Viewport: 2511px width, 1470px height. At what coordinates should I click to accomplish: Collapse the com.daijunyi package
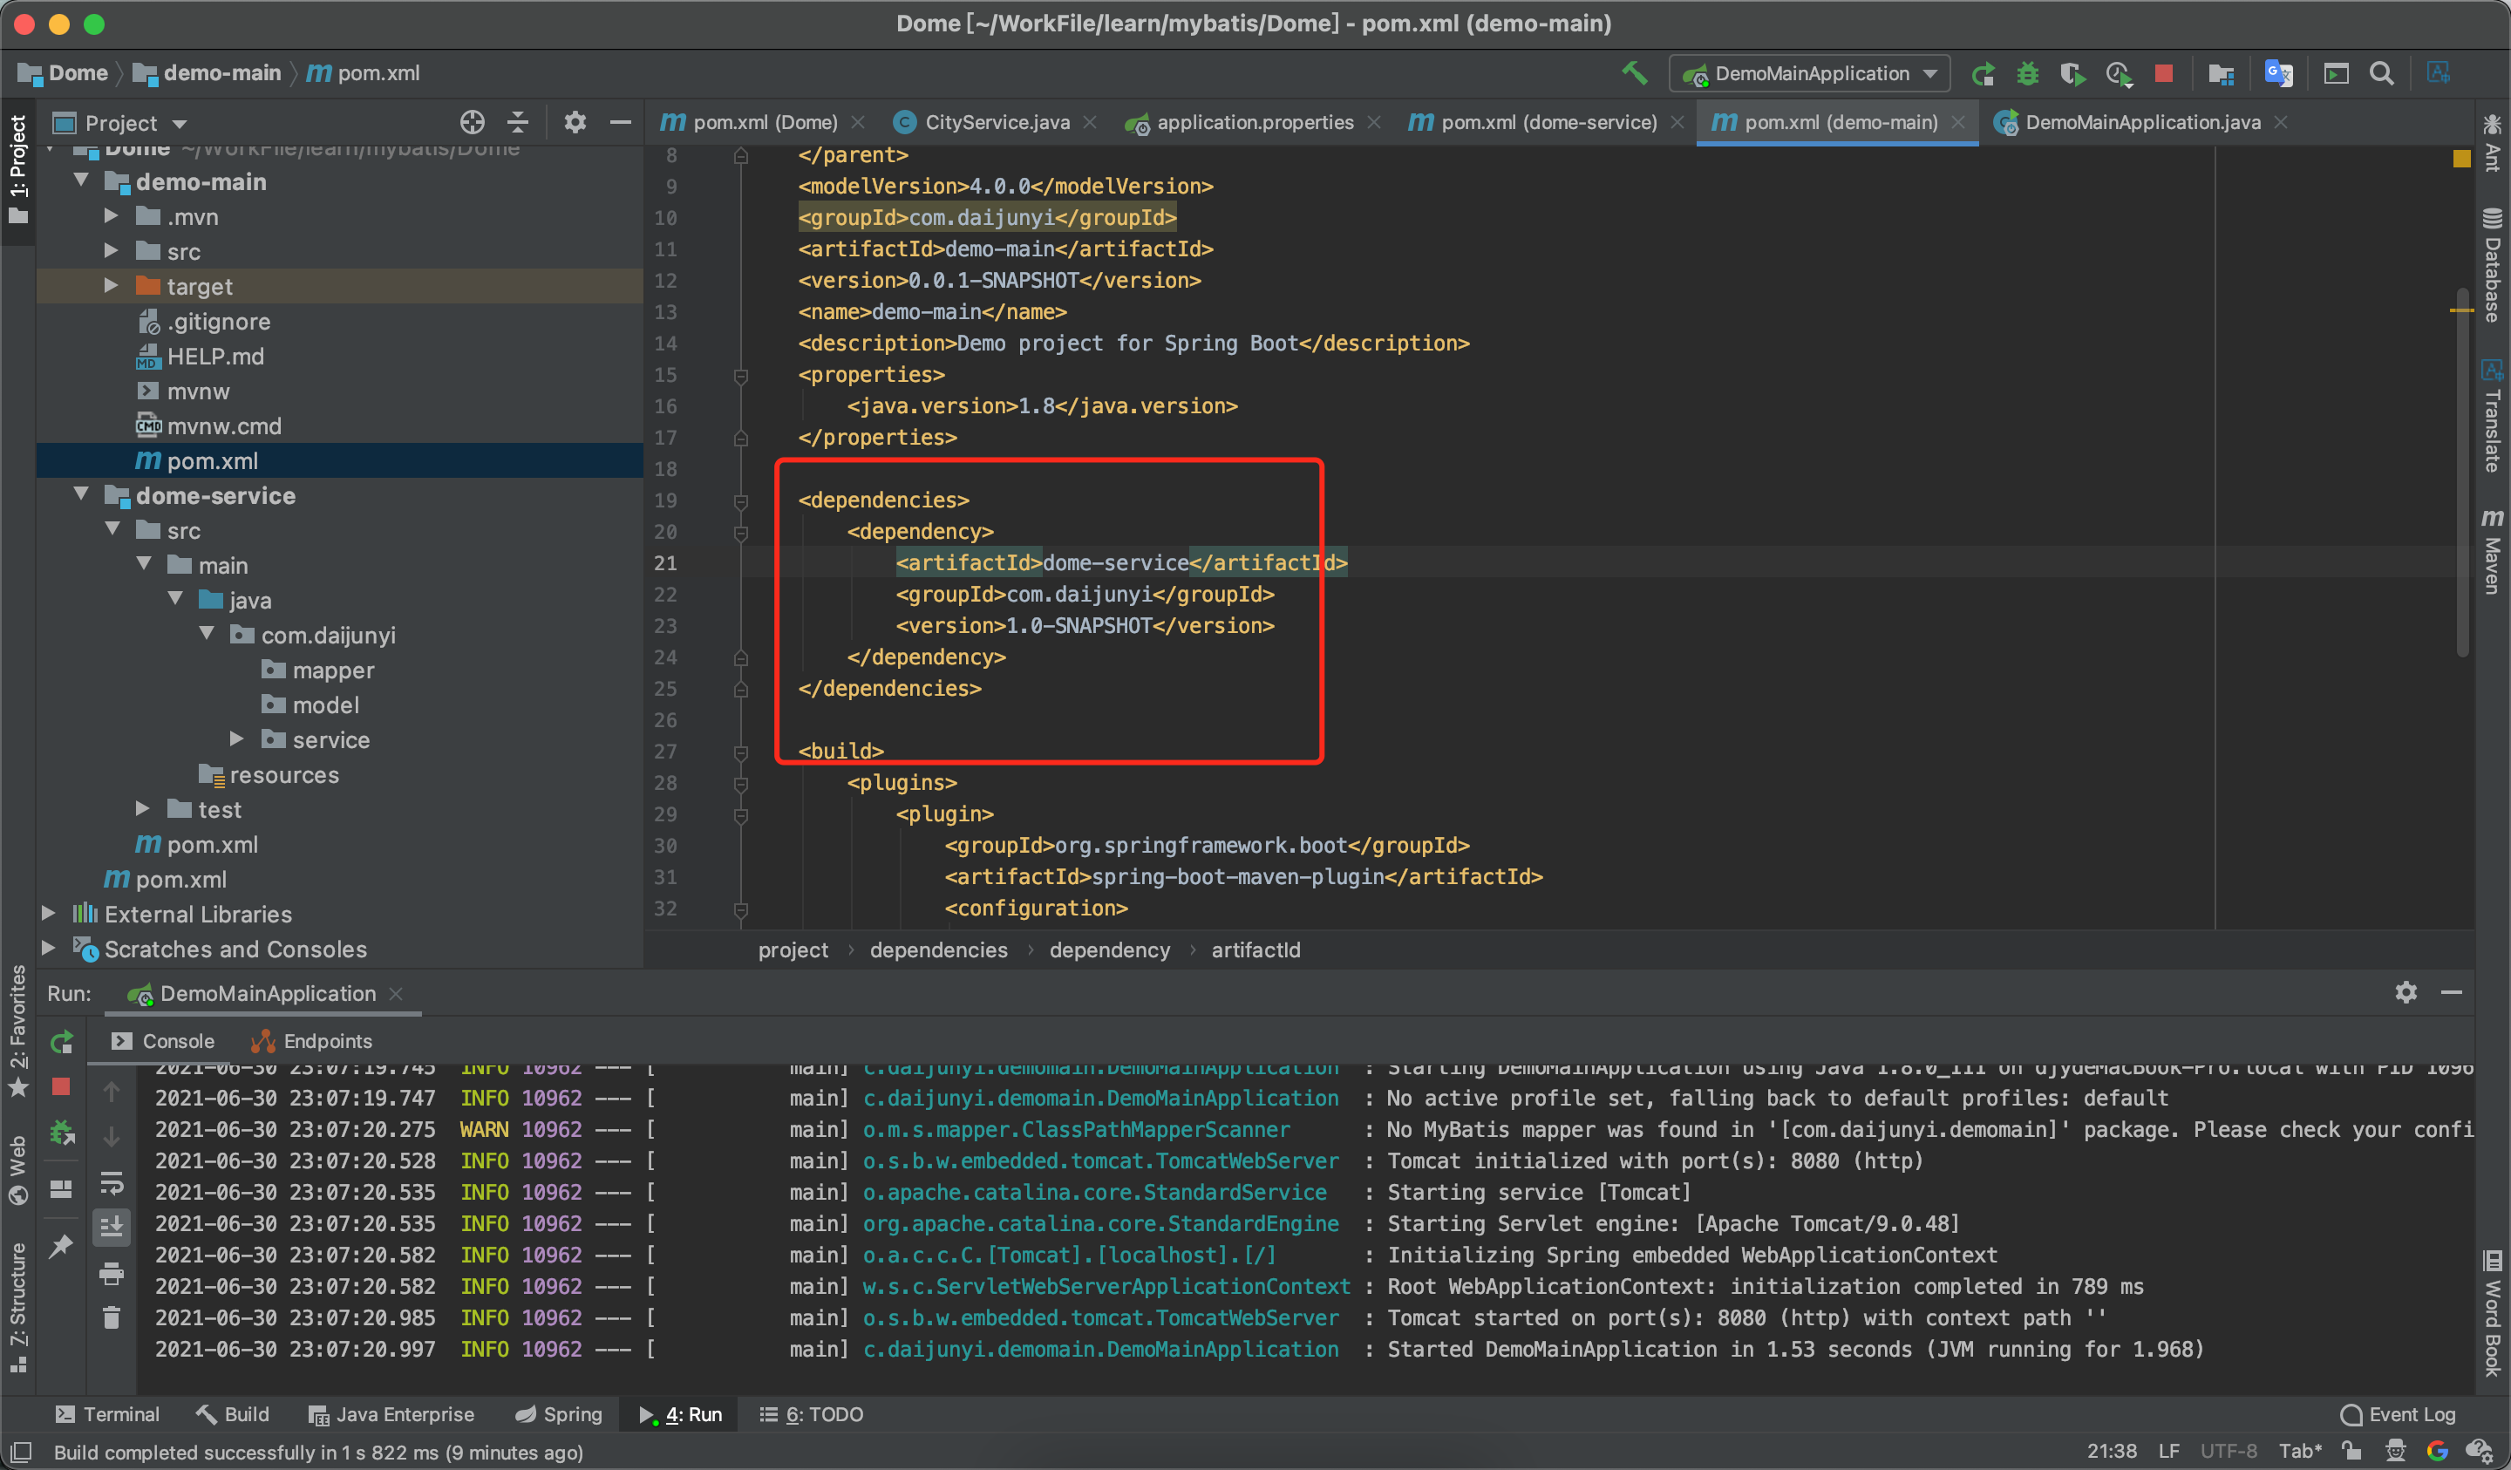point(207,635)
